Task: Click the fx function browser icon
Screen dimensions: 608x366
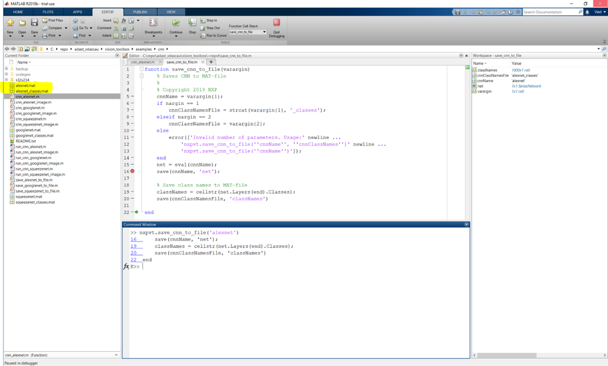Action: point(126,266)
